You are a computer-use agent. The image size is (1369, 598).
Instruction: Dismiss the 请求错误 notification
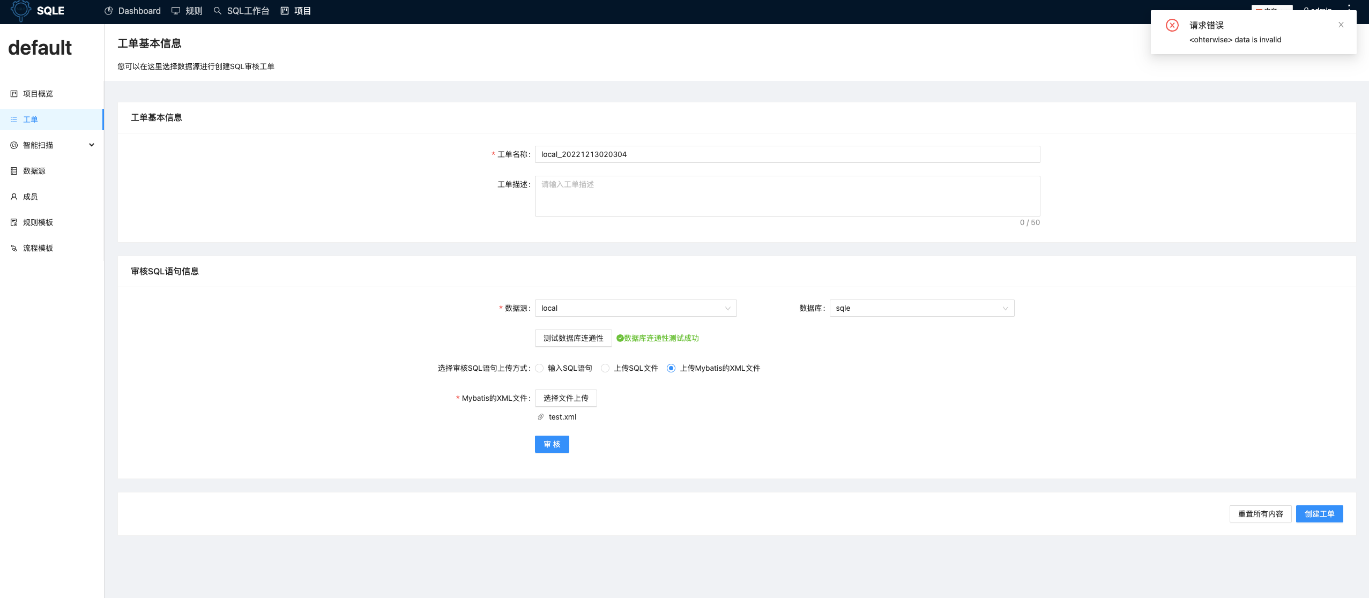[1341, 25]
